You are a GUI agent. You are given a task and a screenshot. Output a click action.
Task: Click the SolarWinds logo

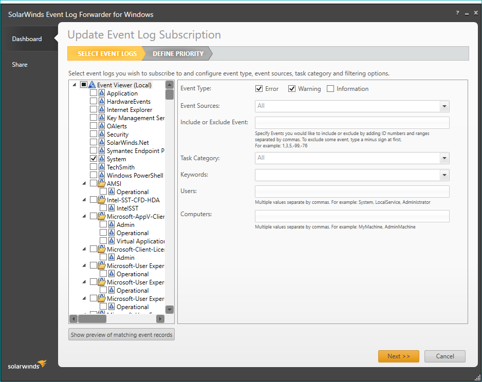[x=27, y=365]
